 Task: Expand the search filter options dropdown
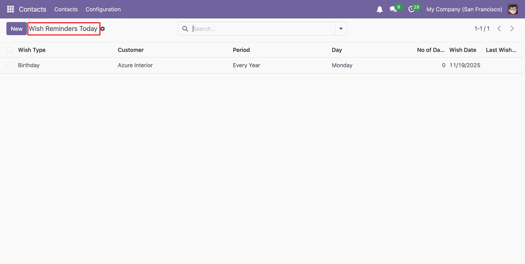[x=341, y=29]
